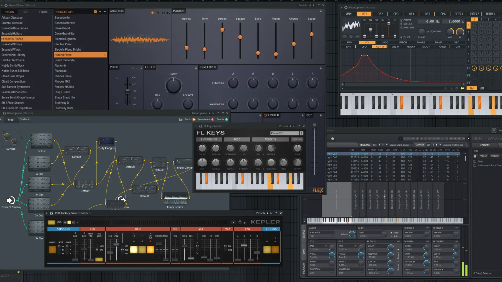This screenshot has height=282, width=502.
Task: Toggle Parameters connections in Patcher
Action: pyautogui.click(x=212, y=120)
